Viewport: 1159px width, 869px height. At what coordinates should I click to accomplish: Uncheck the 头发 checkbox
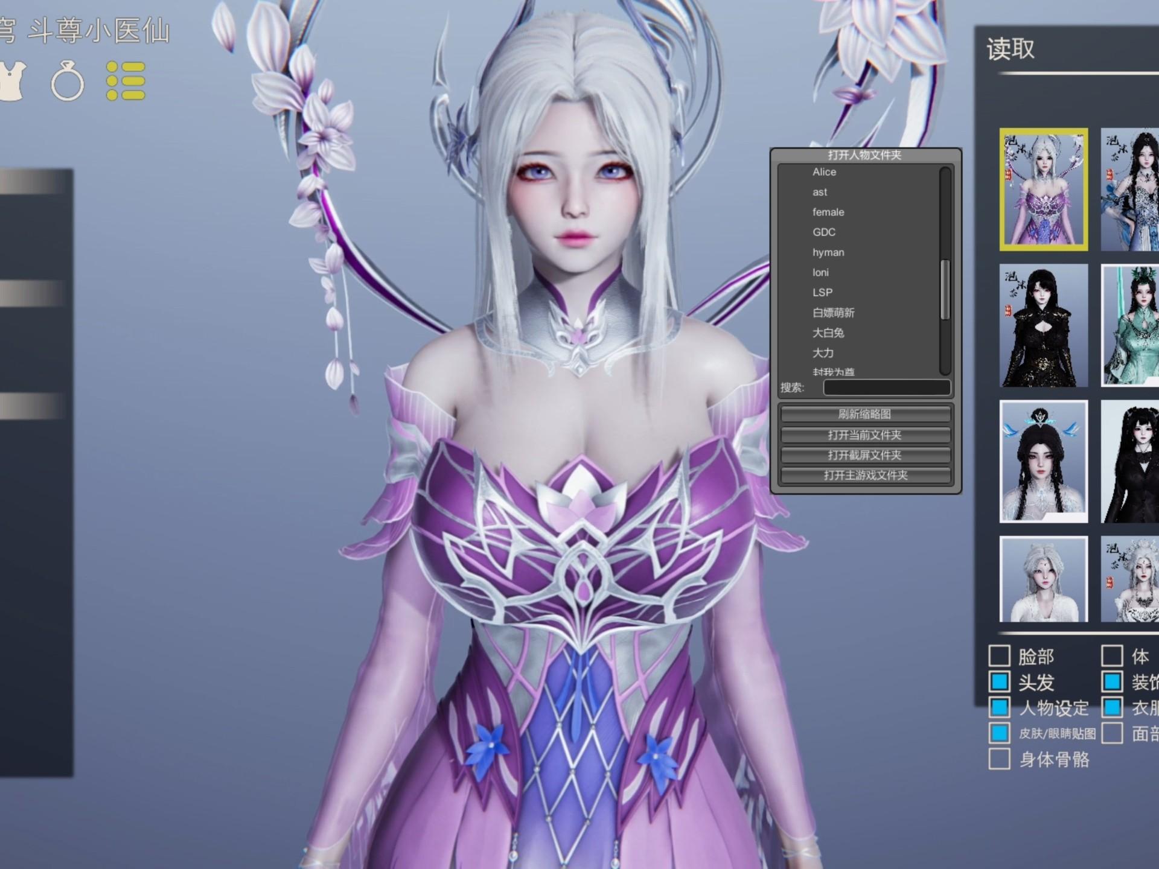[999, 682]
